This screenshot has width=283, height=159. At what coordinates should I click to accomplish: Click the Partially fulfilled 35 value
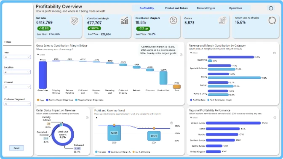coord(48,124)
